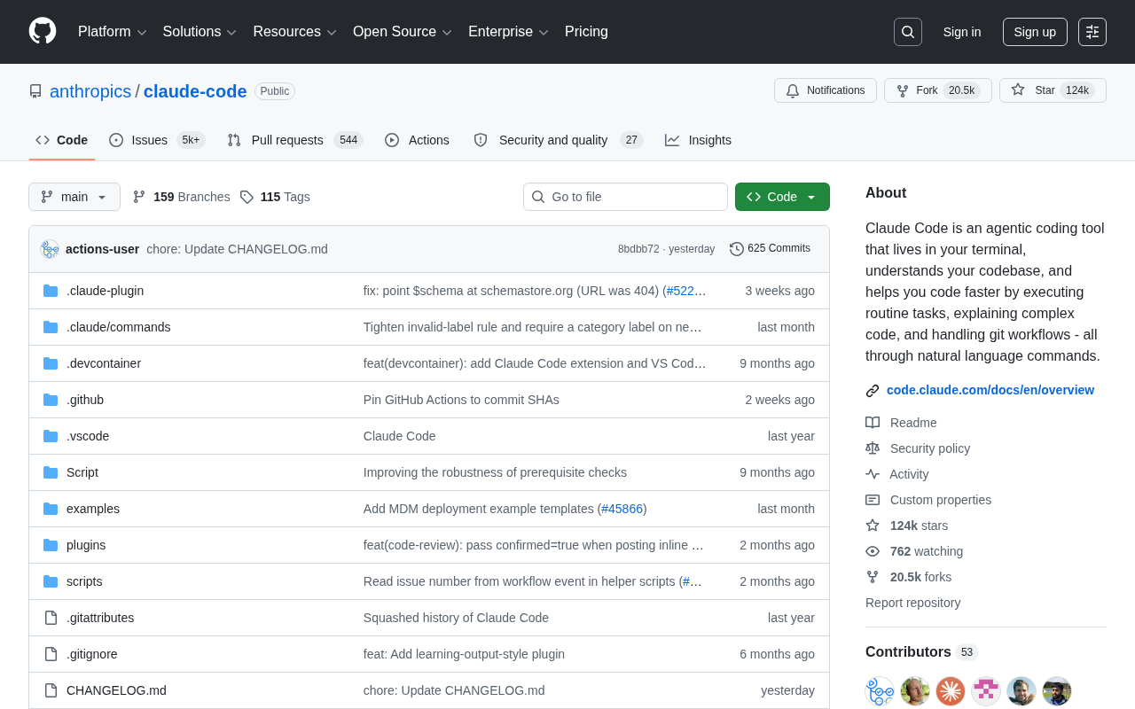Open the .claude-plugin folder
1135x709 pixels.
(105, 291)
